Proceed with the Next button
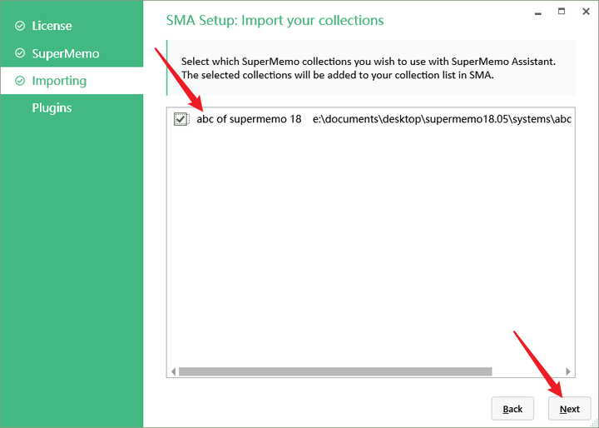This screenshot has width=599, height=428. pyautogui.click(x=570, y=408)
